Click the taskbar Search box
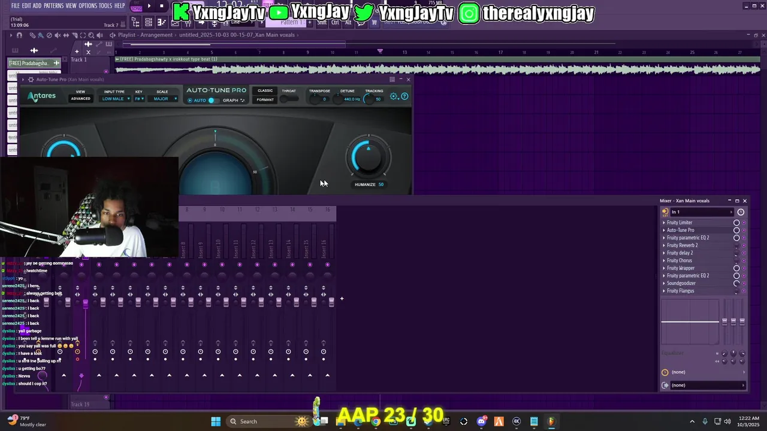 coord(270,421)
